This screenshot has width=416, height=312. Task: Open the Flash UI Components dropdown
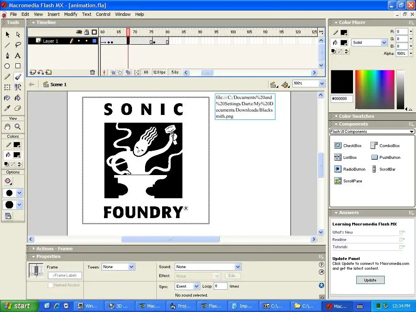pyautogui.click(x=372, y=132)
